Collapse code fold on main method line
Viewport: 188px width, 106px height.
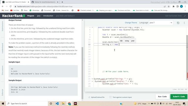pos(92,27)
